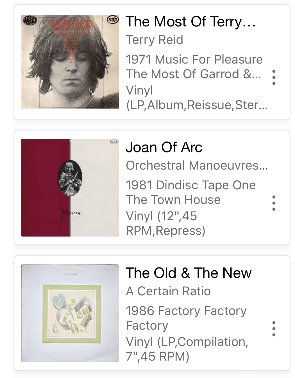Select the "Joan Of Arc" title
The image size is (295, 378).
(x=164, y=147)
